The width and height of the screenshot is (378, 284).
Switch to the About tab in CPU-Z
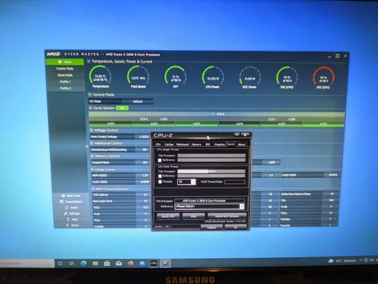point(242,144)
